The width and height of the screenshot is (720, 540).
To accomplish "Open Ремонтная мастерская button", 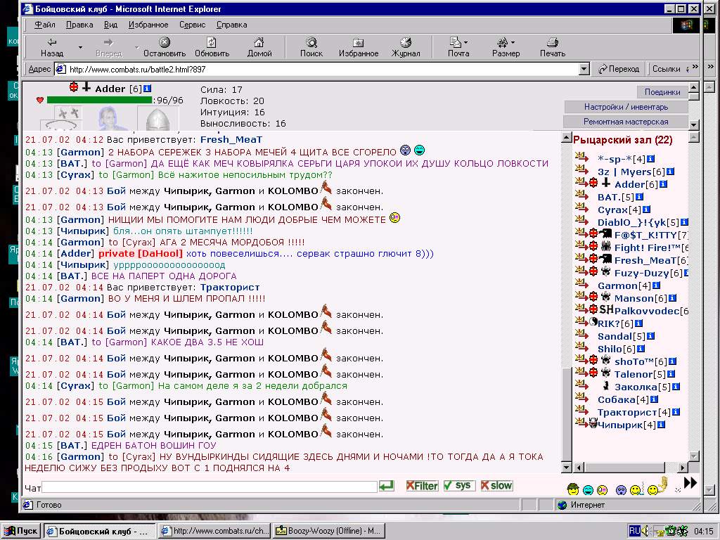I will tap(625, 122).
